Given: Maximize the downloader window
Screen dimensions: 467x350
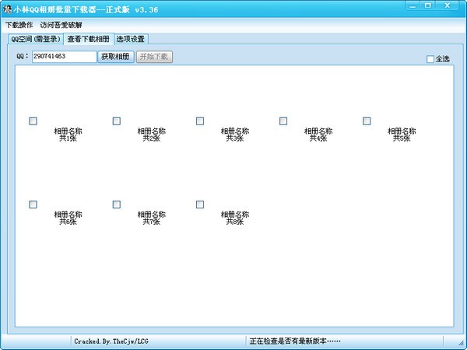Looking at the screenshot, I should click(x=427, y=5).
